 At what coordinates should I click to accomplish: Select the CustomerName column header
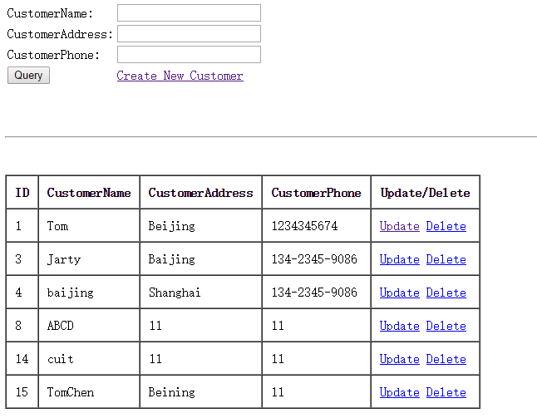click(89, 193)
